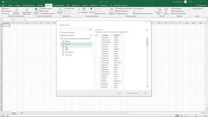Screen dimensions: 208x117
Task: Click 'Показать запросы' in ribbon
Action: 45,8
